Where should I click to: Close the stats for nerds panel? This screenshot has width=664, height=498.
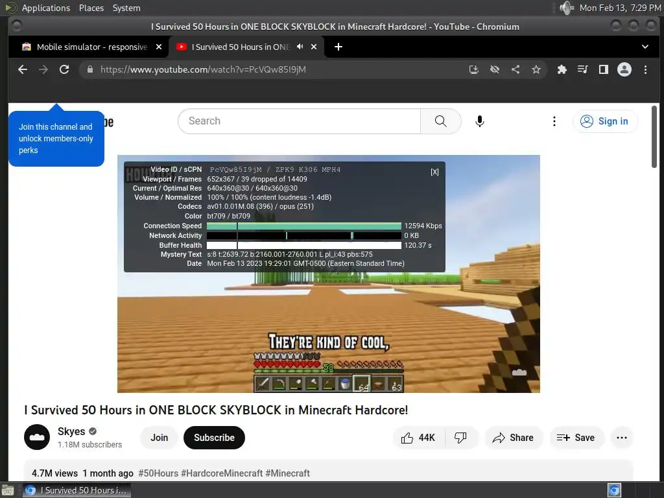(x=434, y=172)
